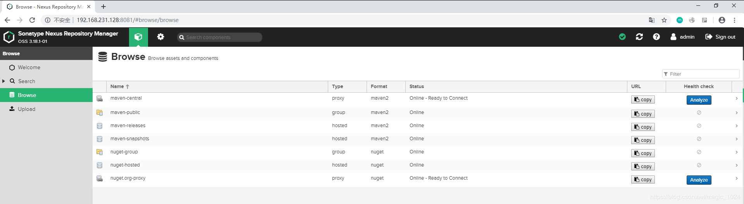Viewport: 744px width, 204px height.
Task: Click maven-public group folder icon
Action: pos(100,113)
